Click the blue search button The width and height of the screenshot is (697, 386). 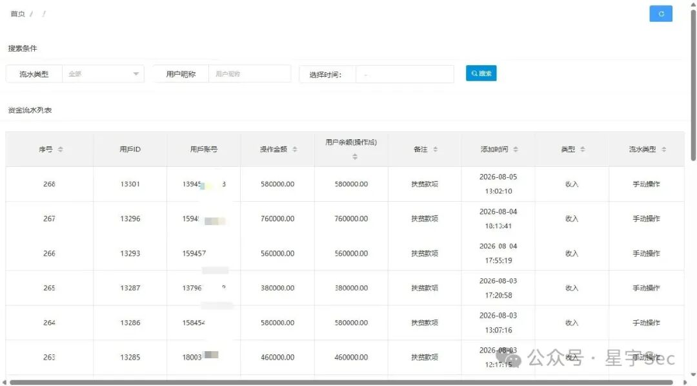481,73
